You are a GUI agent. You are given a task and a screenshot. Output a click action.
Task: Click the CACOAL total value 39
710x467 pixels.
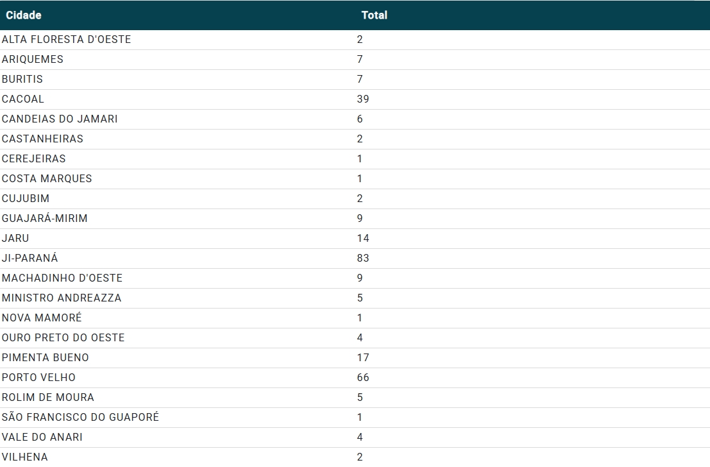click(x=363, y=99)
